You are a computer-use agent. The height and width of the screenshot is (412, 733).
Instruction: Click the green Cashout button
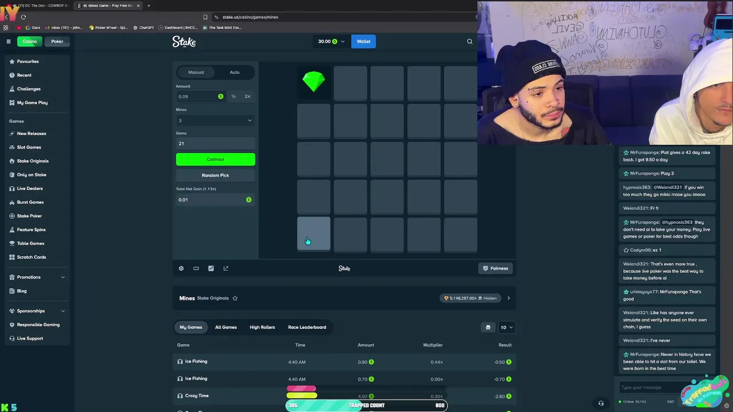click(x=215, y=159)
